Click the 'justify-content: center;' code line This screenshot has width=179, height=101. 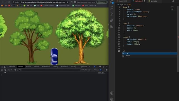(x=138, y=12)
